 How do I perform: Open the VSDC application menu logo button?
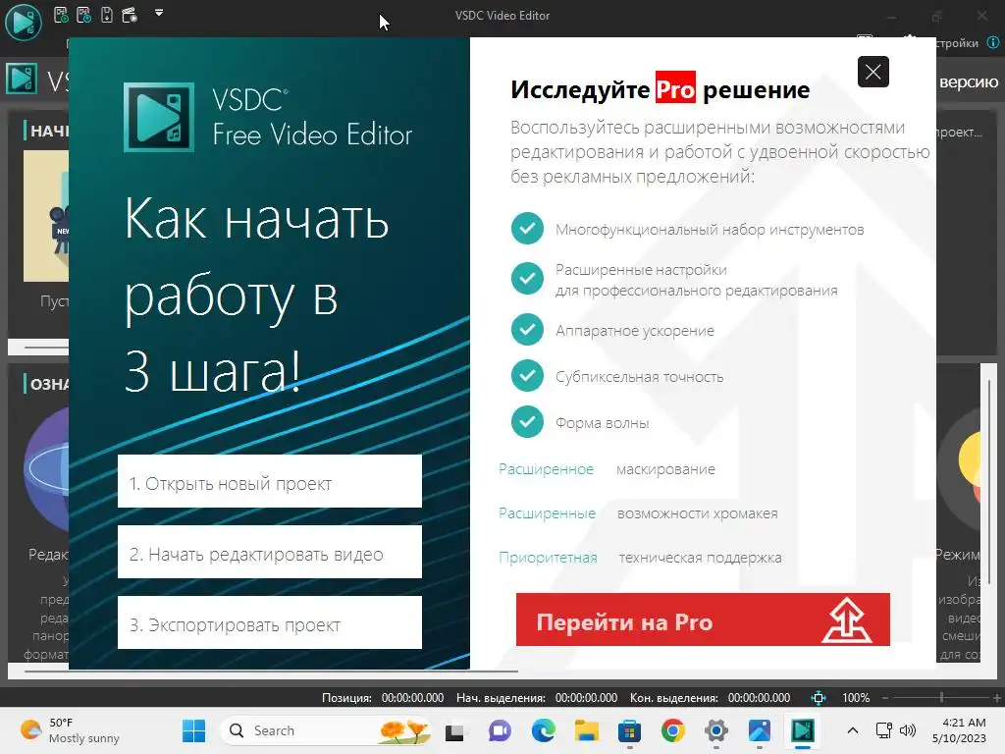coord(24,22)
